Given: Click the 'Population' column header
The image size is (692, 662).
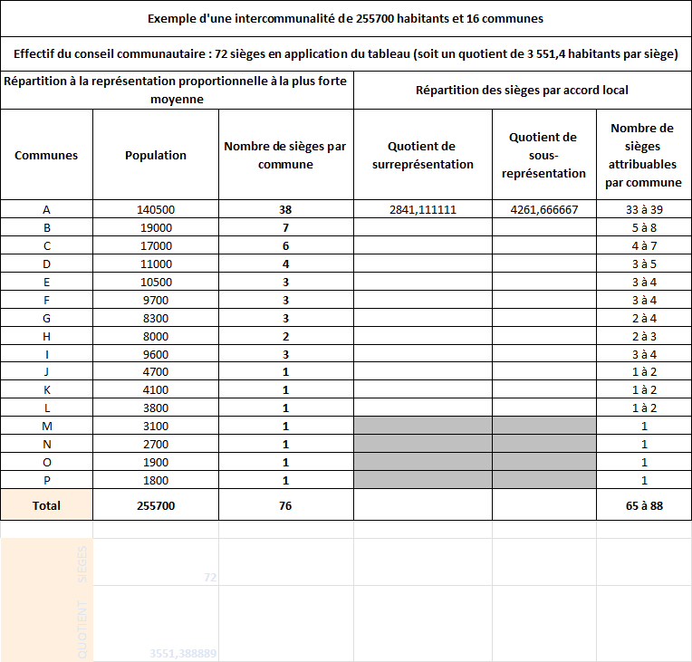Looking at the screenshot, I should [x=156, y=155].
